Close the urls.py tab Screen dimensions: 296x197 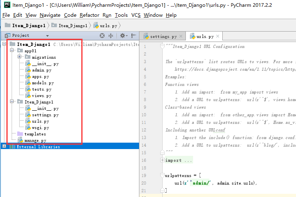pyautogui.click(x=217, y=36)
